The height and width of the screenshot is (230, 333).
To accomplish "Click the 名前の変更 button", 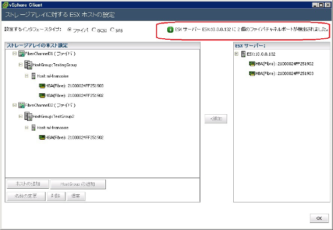I will point(26,196).
